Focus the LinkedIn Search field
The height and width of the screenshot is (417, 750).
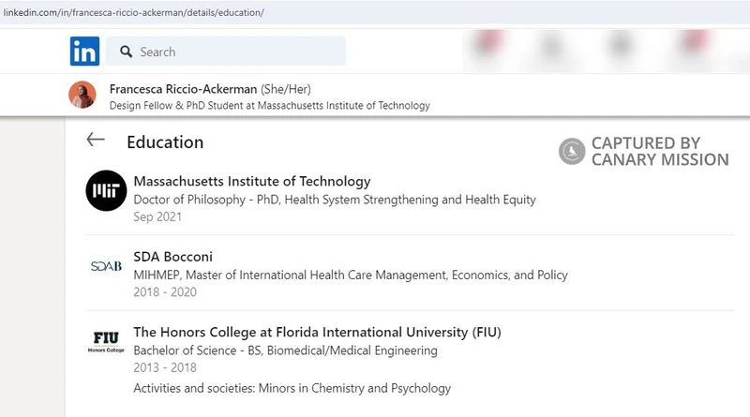click(226, 52)
